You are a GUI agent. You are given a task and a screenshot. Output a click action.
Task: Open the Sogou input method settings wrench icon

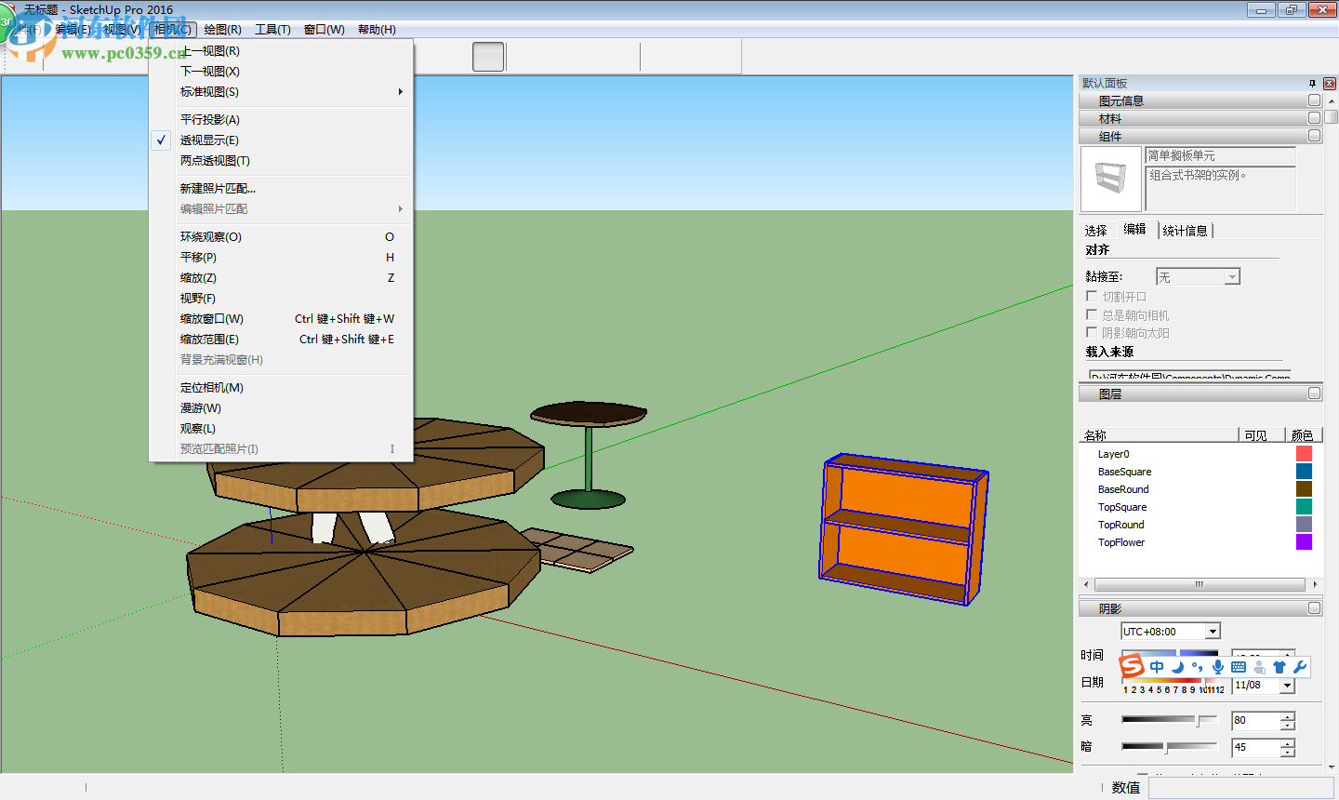coord(1300,666)
